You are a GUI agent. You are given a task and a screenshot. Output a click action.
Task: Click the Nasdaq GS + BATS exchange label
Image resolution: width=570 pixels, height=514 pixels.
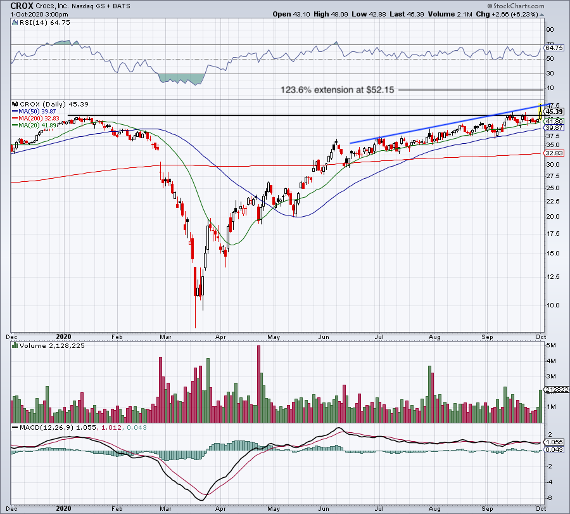pyautogui.click(x=101, y=6)
